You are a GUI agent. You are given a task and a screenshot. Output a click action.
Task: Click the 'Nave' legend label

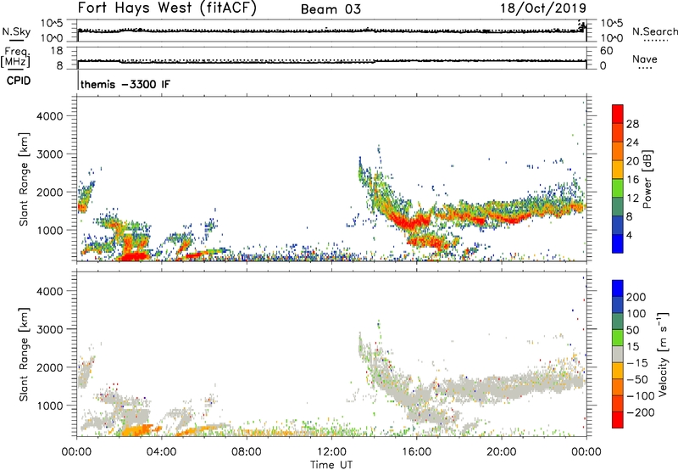click(645, 59)
